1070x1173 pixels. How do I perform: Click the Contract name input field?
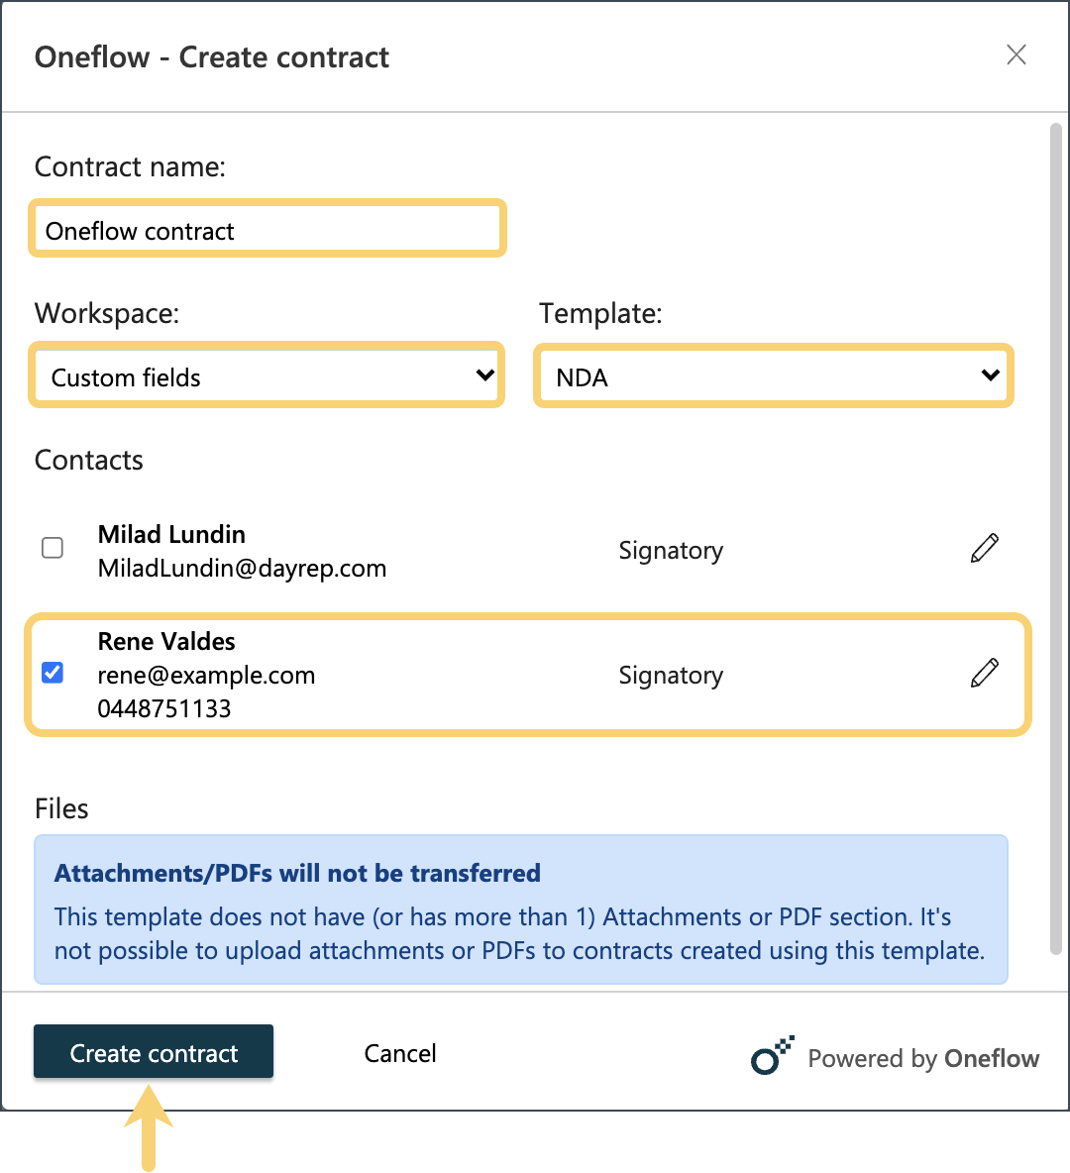267,229
